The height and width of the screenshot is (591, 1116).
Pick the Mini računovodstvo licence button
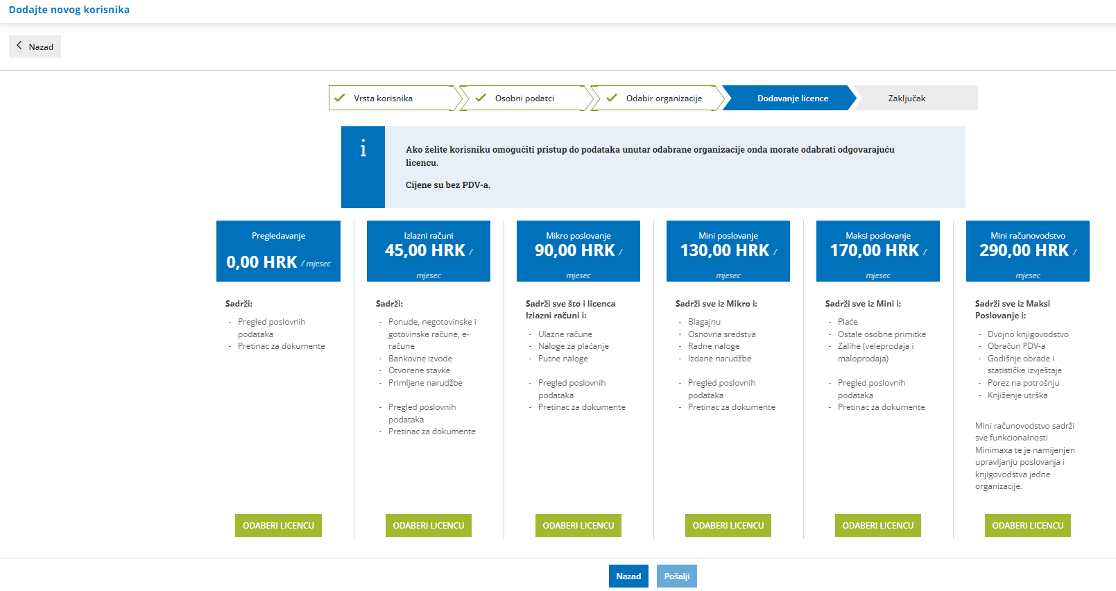point(1028,526)
